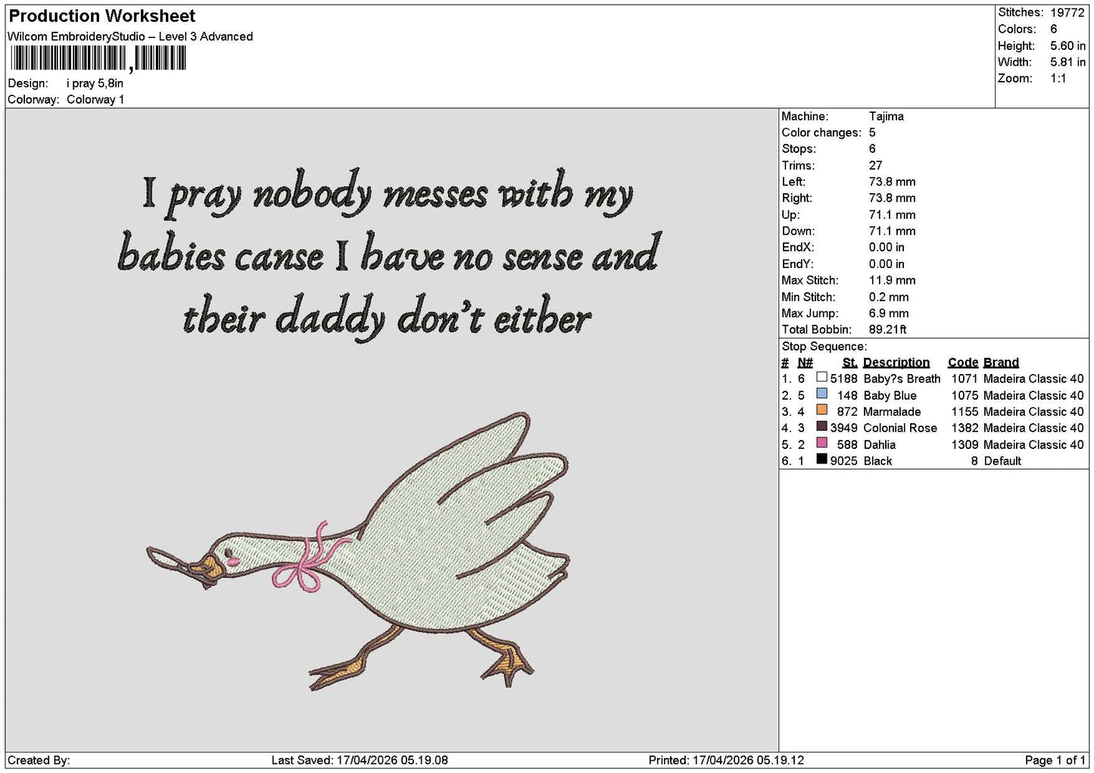Click the 'Stop Sequence:' heading
Image resolution: width=1094 pixels, height=773 pixels.
(x=824, y=346)
